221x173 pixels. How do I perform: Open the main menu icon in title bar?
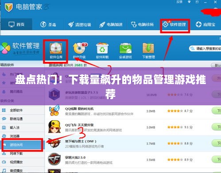pyautogui.click(x=197, y=2)
